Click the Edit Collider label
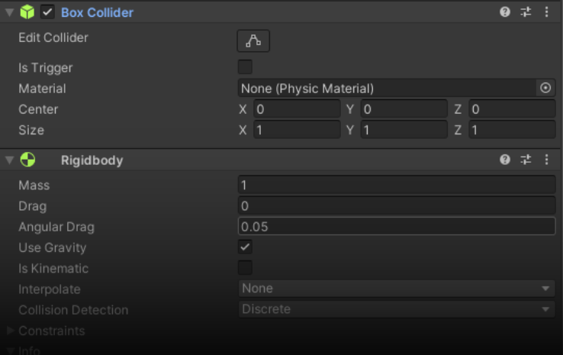This screenshot has width=563, height=355. (53, 37)
